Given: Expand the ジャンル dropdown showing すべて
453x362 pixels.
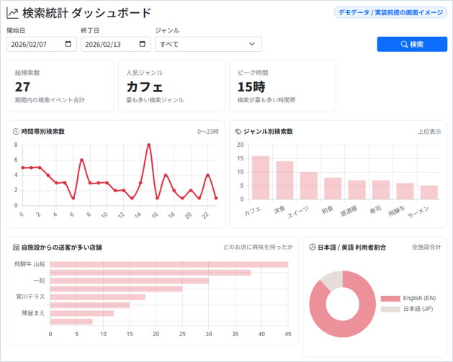Looking at the screenshot, I should coord(207,45).
